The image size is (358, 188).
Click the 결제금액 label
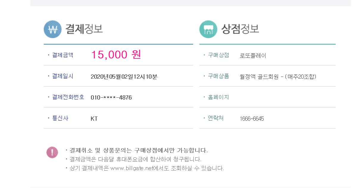point(62,55)
